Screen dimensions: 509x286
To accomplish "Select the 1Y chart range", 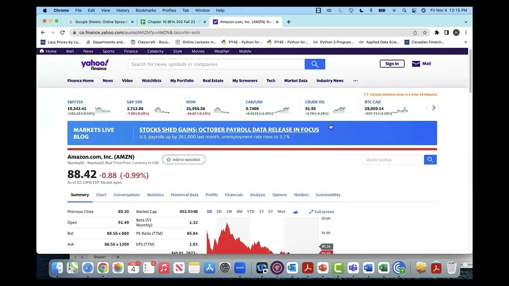I will 261,212.
